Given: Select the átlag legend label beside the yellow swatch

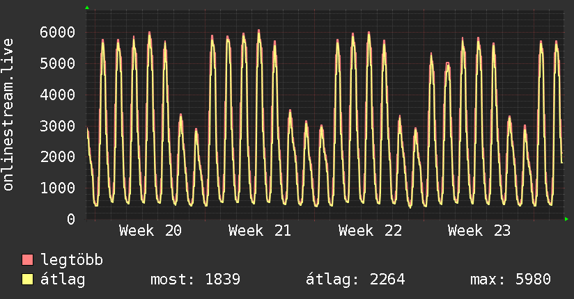Looking at the screenshot, I should pyautogui.click(x=63, y=280).
